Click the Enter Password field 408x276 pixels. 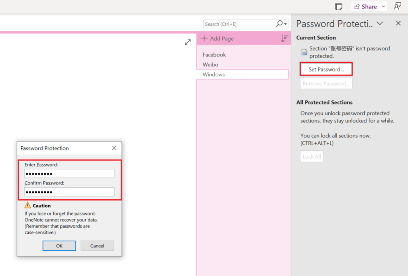(69, 173)
